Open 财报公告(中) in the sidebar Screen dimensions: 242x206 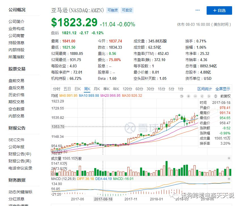point(20,154)
